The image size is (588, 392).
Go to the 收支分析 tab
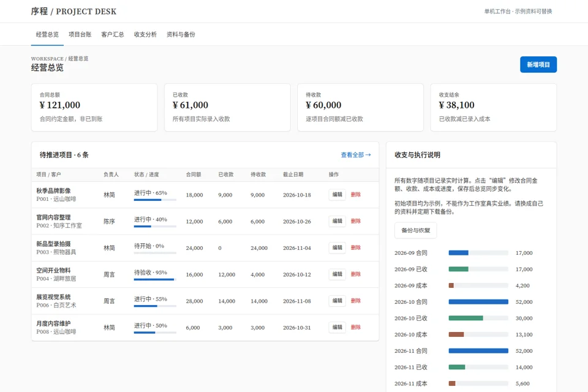pos(145,34)
